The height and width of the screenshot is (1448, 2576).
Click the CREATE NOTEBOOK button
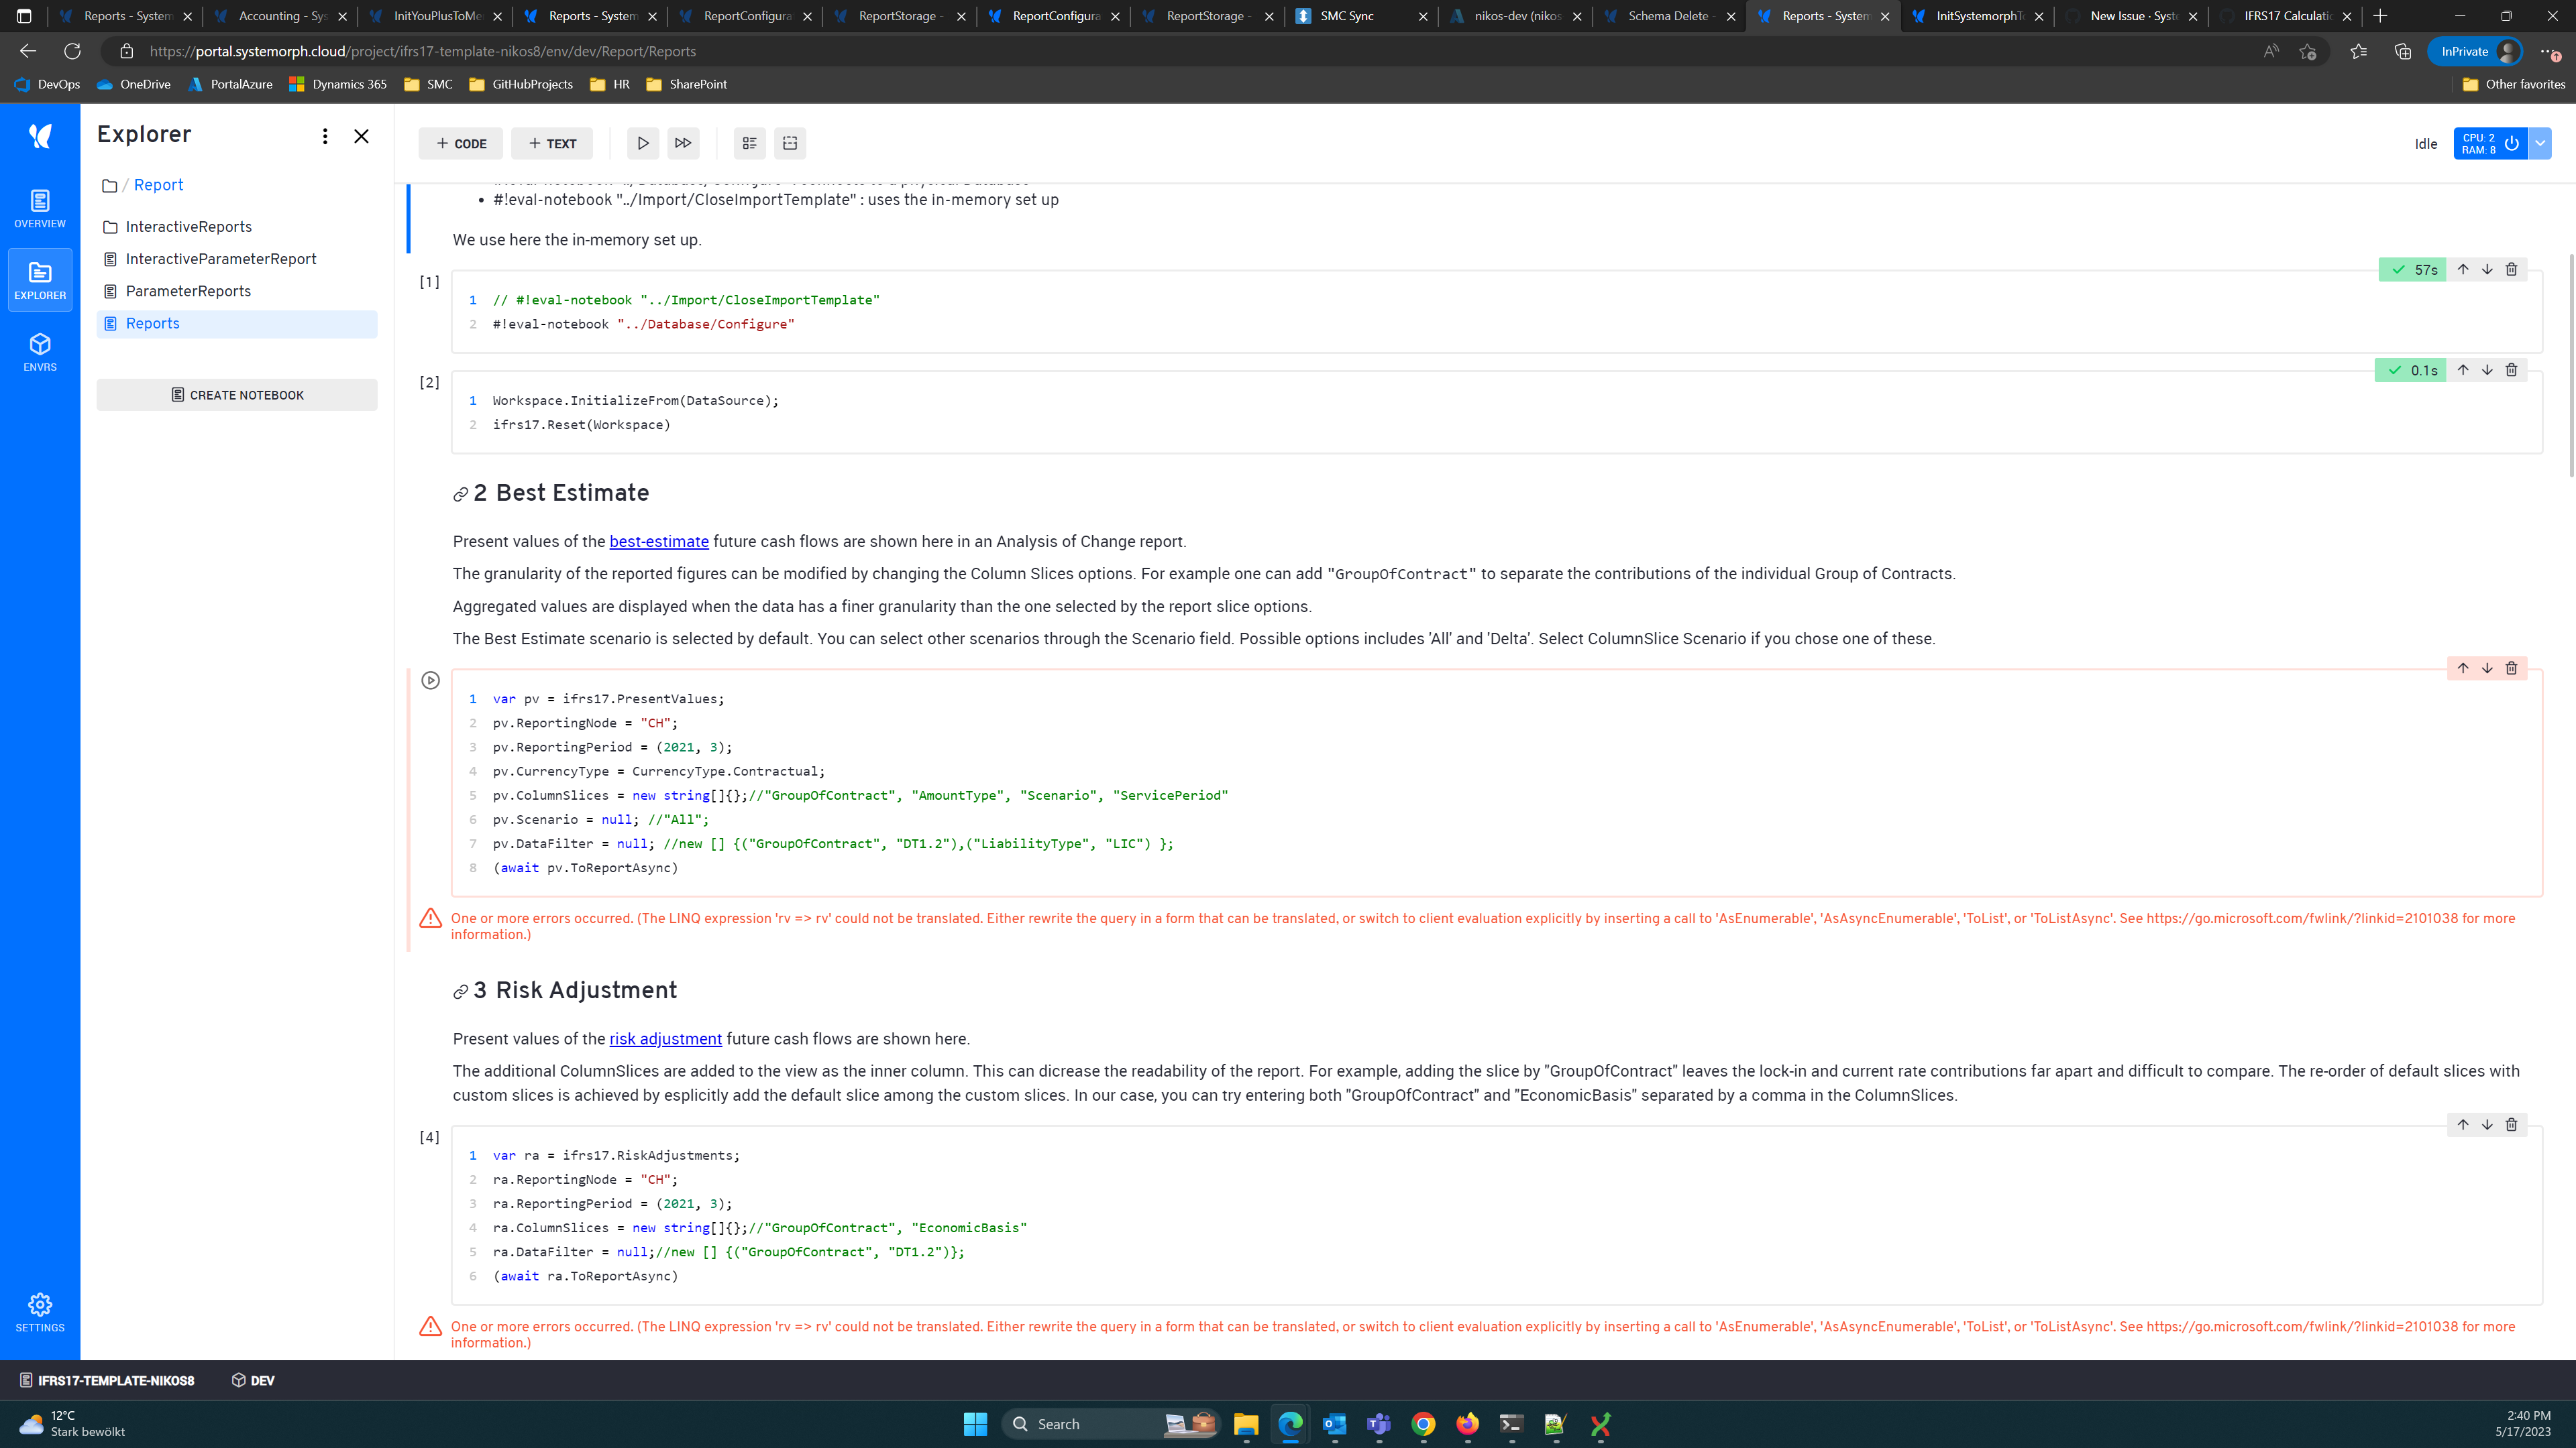coord(236,394)
